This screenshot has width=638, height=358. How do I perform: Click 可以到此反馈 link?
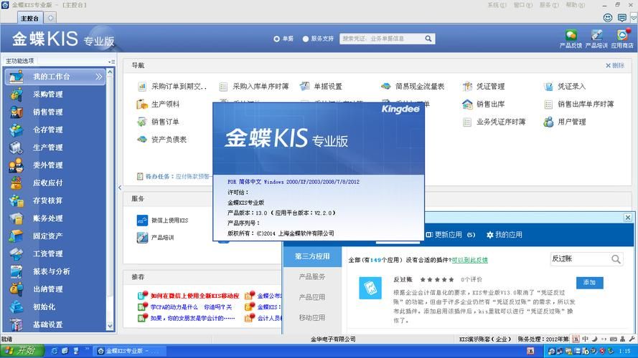470,260
